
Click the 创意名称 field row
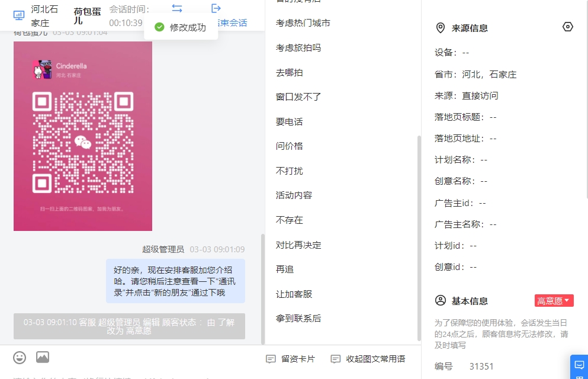(x=461, y=181)
